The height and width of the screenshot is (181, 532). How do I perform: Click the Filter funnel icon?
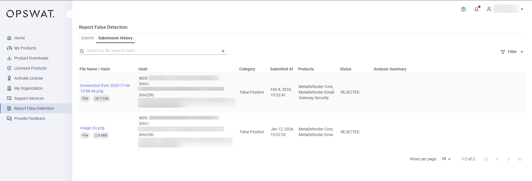[503, 52]
